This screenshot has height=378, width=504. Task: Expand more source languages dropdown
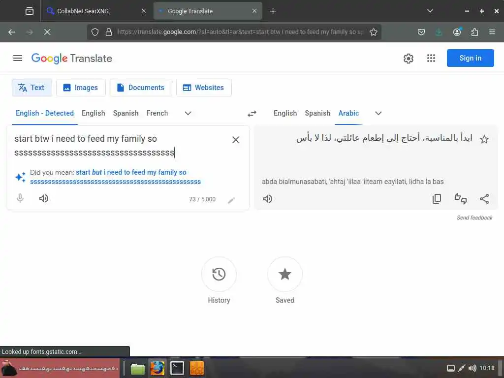188,113
